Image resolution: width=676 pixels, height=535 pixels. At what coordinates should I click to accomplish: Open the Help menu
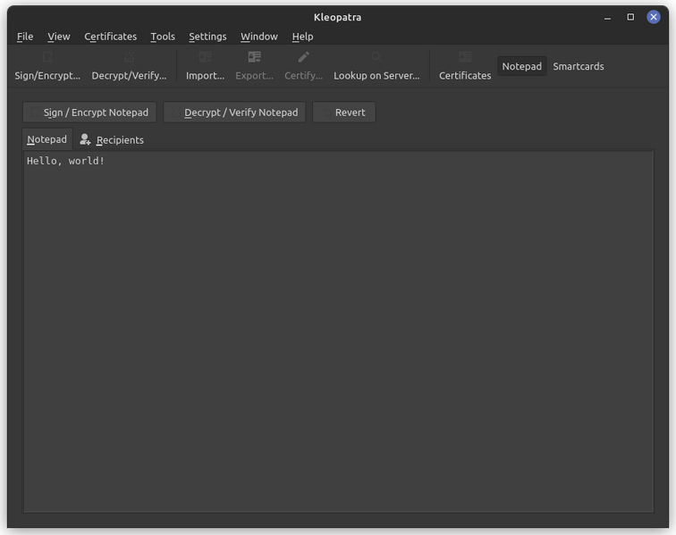point(302,37)
